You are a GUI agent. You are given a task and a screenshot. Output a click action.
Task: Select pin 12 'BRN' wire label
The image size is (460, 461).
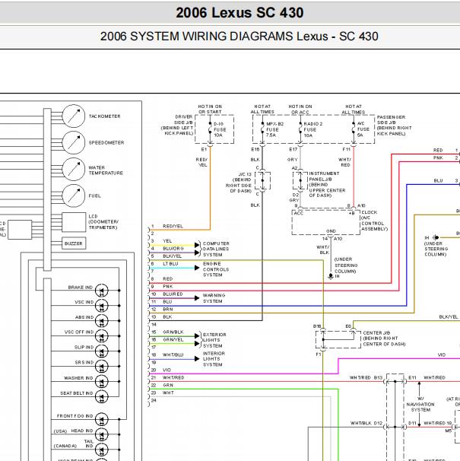click(168, 310)
